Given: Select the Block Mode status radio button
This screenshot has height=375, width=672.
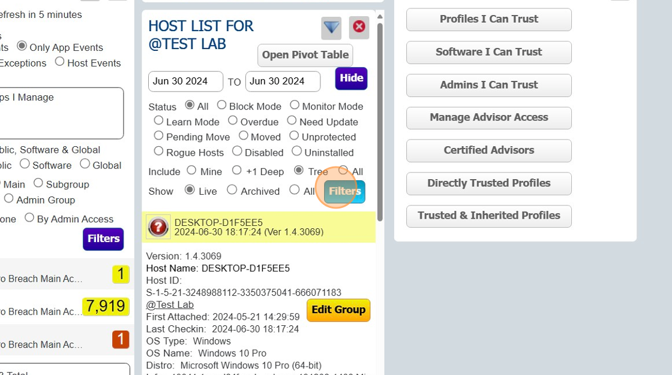Looking at the screenshot, I should pyautogui.click(x=222, y=105).
